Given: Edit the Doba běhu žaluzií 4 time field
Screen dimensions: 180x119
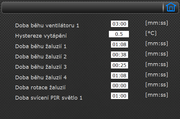Looking at the screenshot, I should (x=120, y=76).
